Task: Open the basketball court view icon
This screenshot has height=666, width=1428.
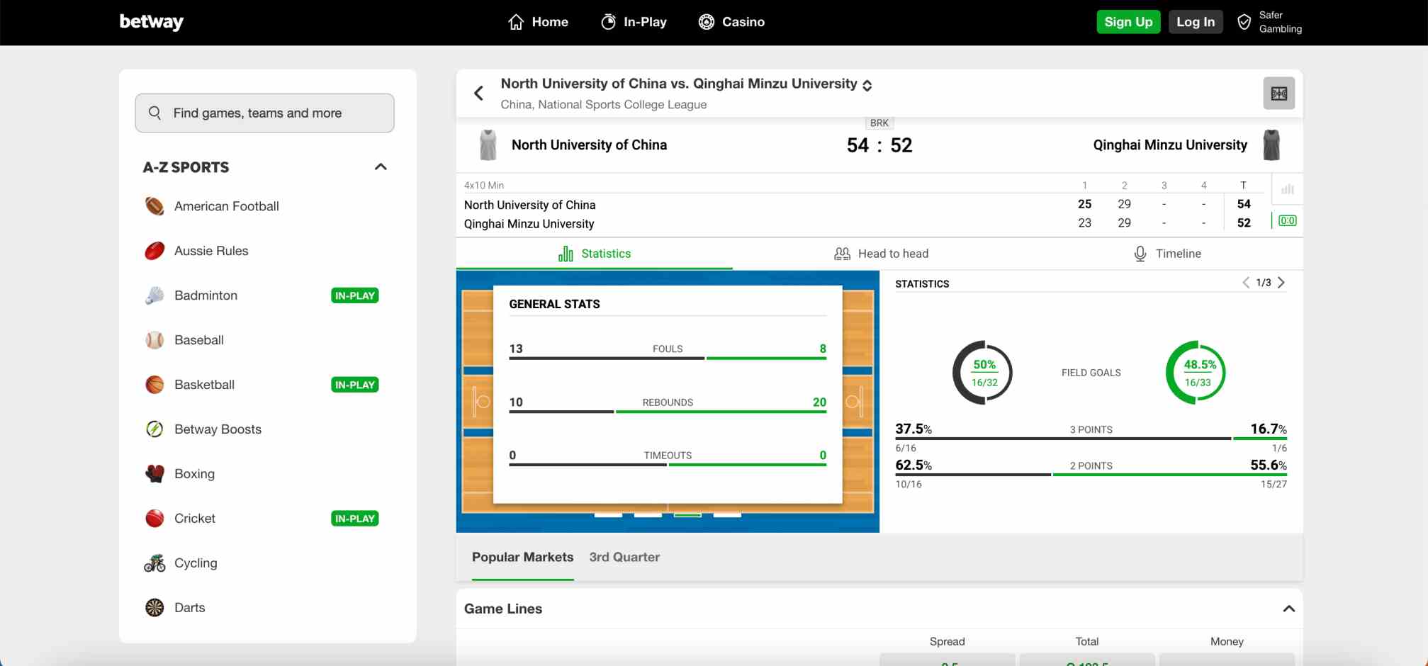Action: tap(1278, 93)
